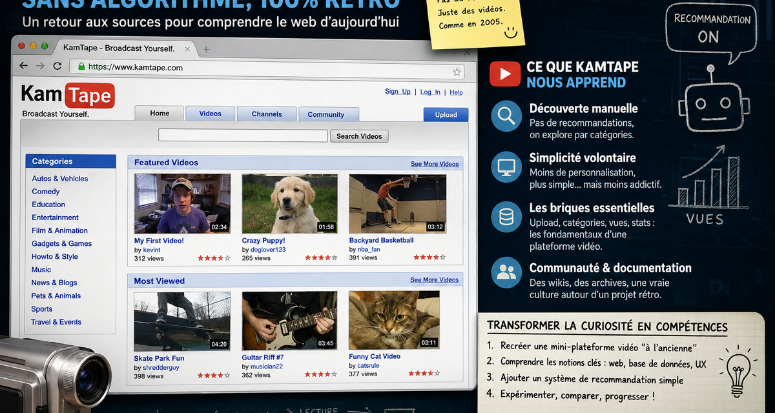Open Backyard Basketball thumbnail
Image resolution: width=775 pixels, height=413 pixels.
(397, 203)
